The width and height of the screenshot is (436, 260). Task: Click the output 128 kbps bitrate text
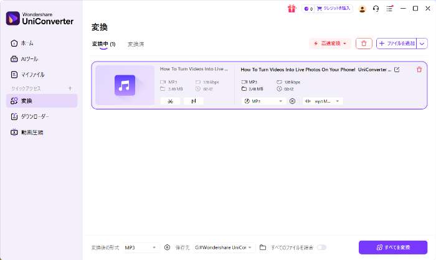coord(292,82)
